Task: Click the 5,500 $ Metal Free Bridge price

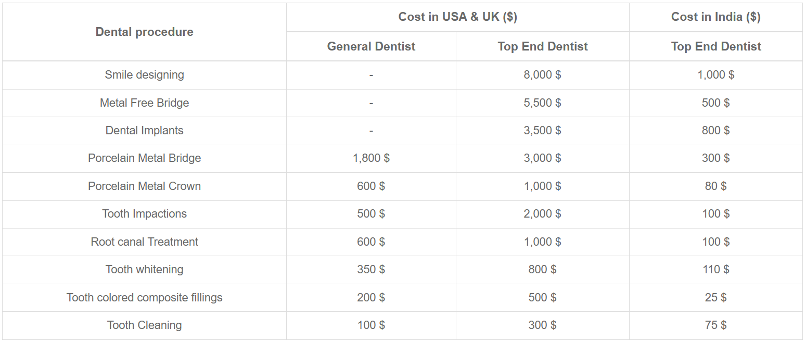Action: tap(542, 103)
